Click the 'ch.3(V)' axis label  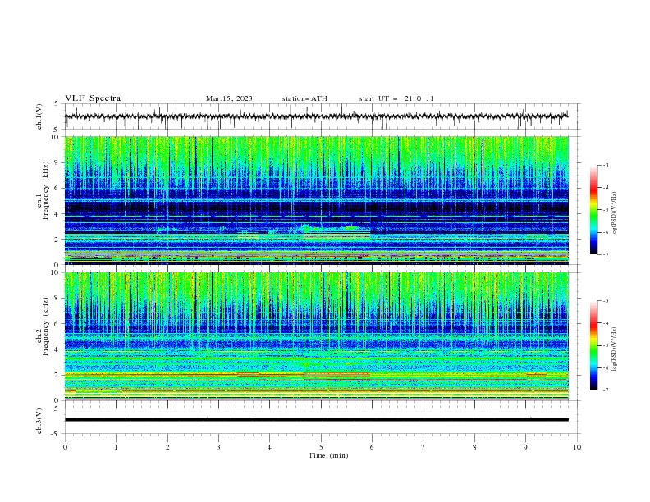click(x=39, y=421)
